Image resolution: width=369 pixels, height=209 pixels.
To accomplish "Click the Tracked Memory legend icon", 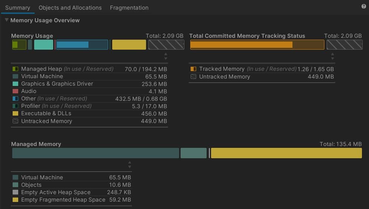I will tap(193, 69).
